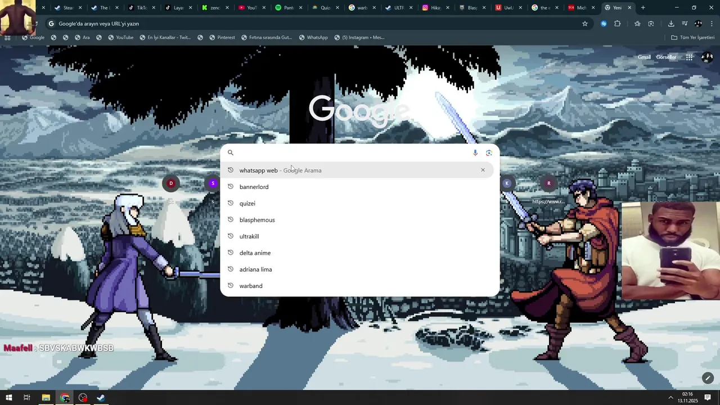Open File Explorer from the taskbar
720x405 pixels.
coord(46,398)
